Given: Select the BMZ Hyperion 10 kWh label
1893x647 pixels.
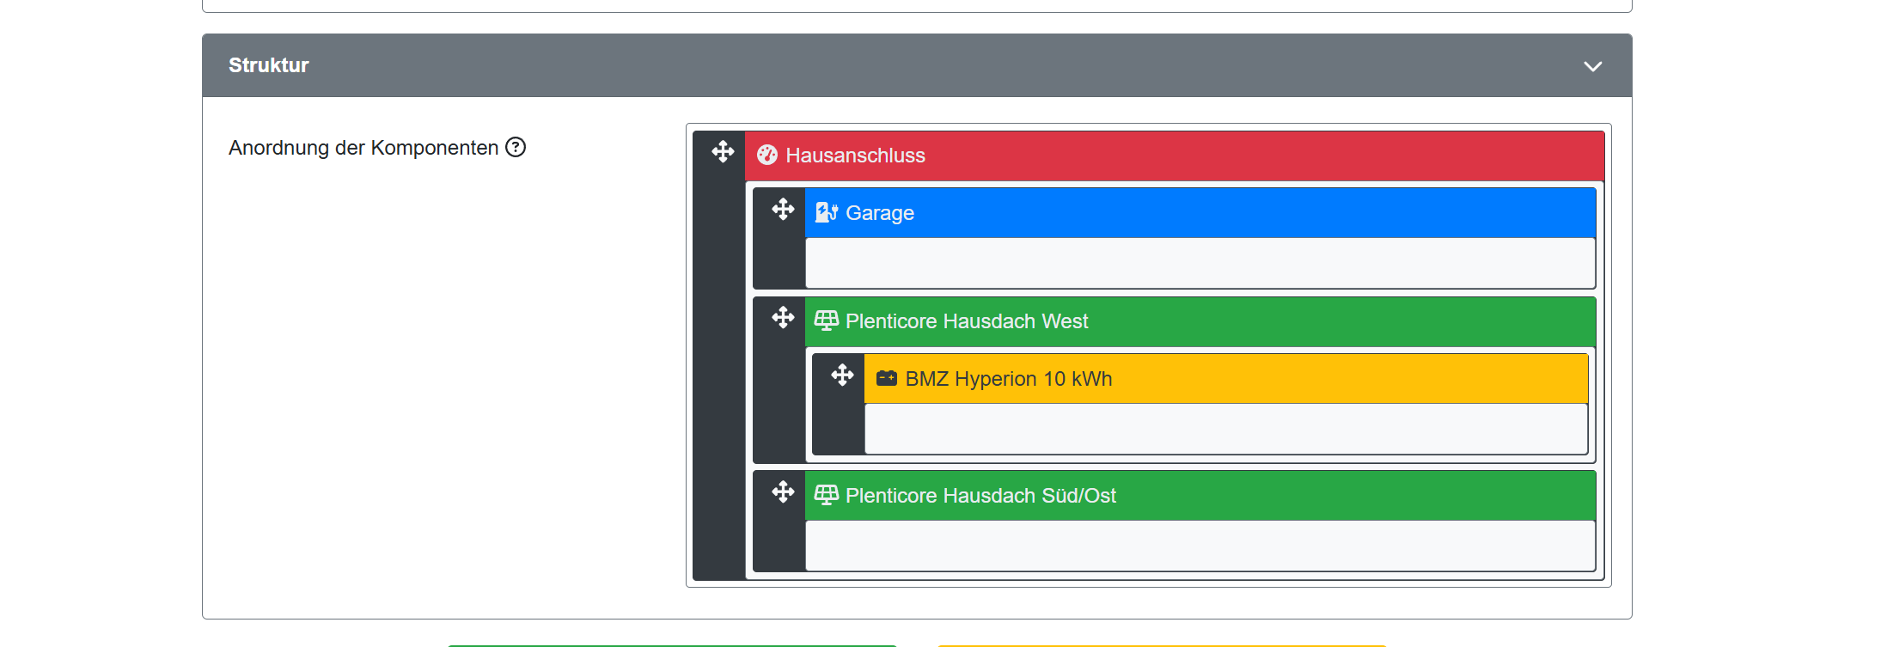Looking at the screenshot, I should (x=1009, y=379).
